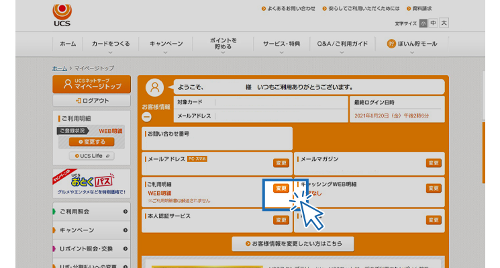This screenshot has height=268, width=500.
Task: Click 変更 for メールアドレス
Action: pos(281,163)
